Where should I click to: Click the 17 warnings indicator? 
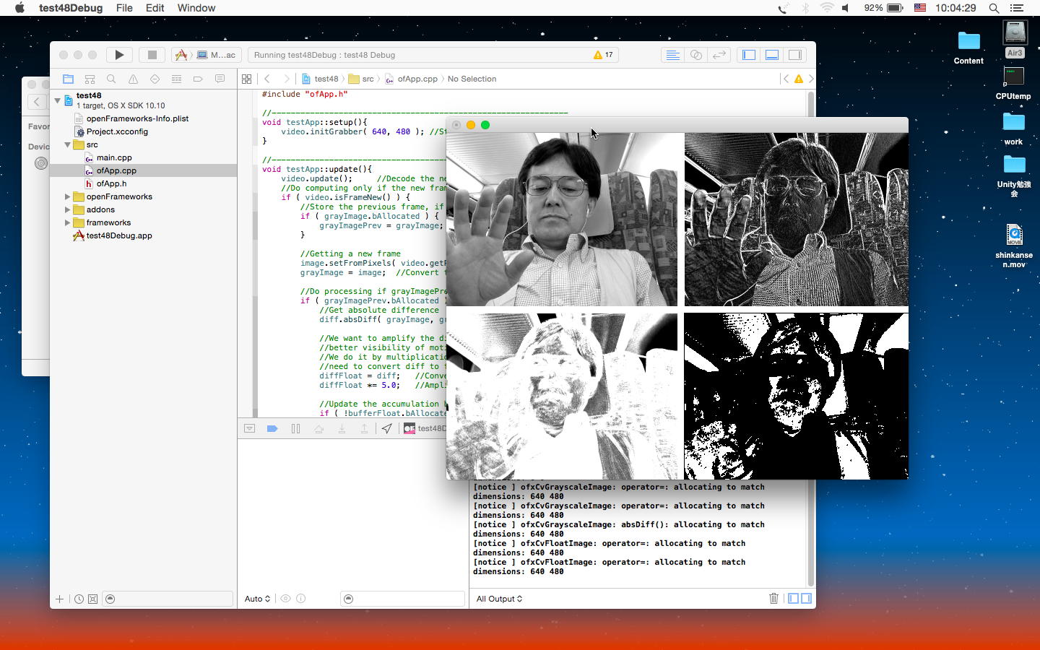click(603, 55)
